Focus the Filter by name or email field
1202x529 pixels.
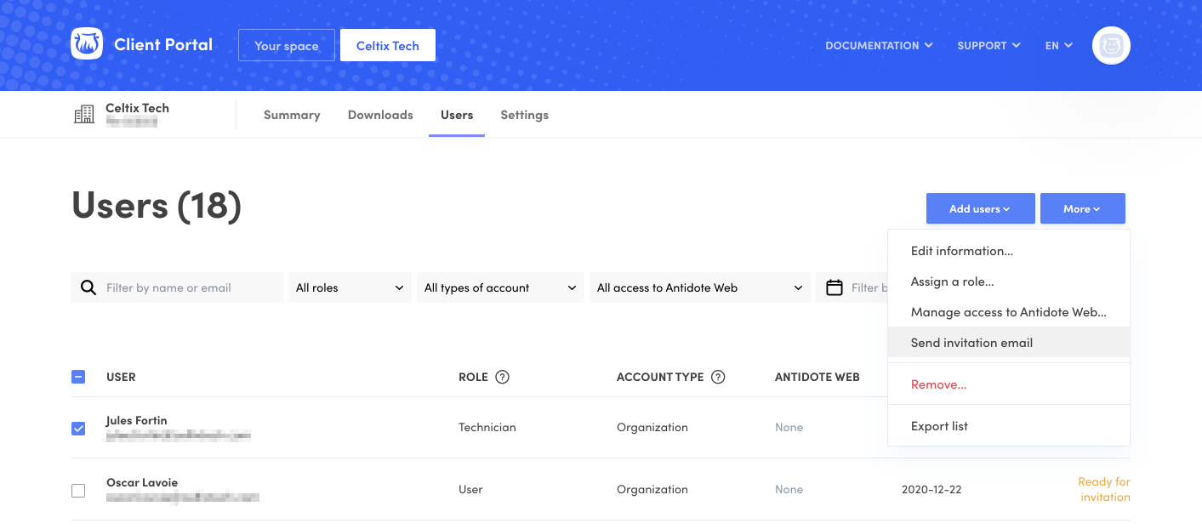[x=177, y=287]
